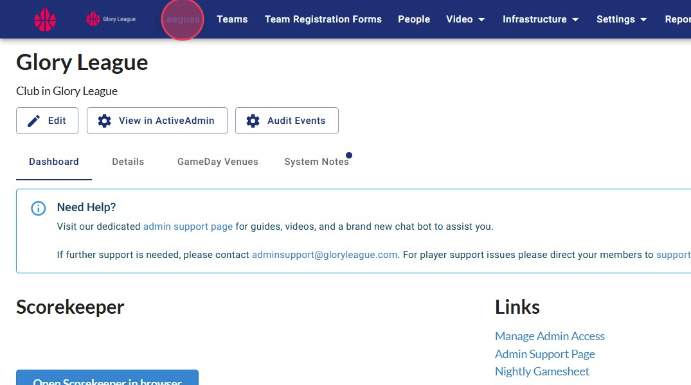
Task: Open the Nightly Gamesheet link
Action: tap(542, 372)
